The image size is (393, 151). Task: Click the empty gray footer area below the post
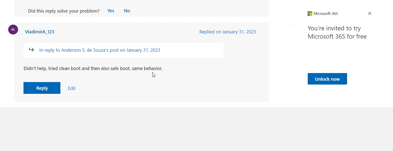[x=196, y=129]
